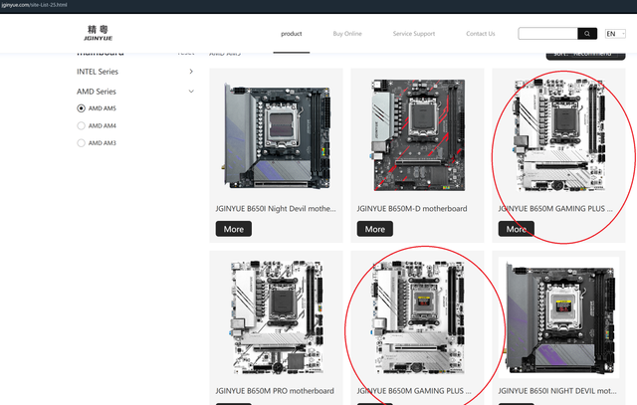637x405 pixels.
Task: Click the magnifier search button
Action: point(587,34)
